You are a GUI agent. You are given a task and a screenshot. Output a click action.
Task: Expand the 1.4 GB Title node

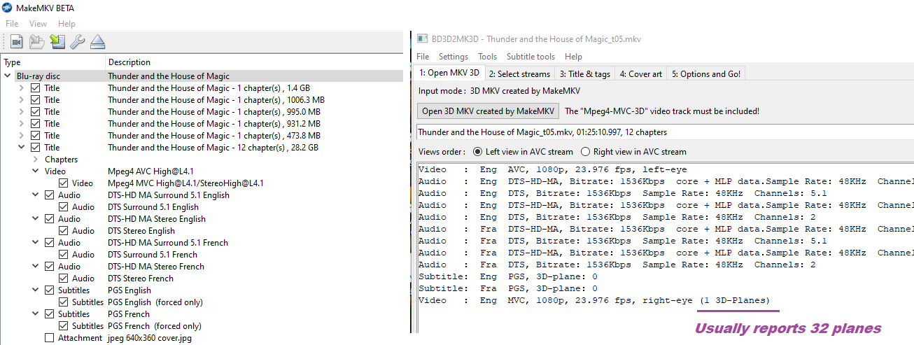click(x=22, y=88)
